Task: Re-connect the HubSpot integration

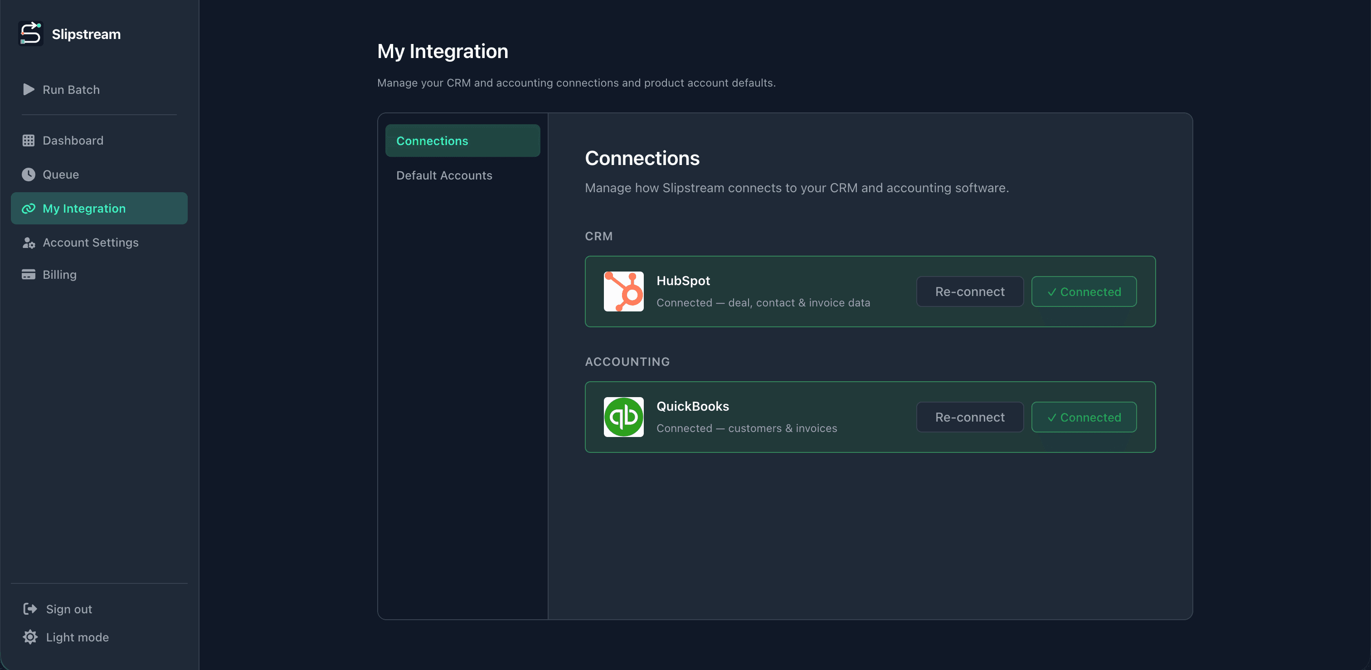Action: [970, 291]
